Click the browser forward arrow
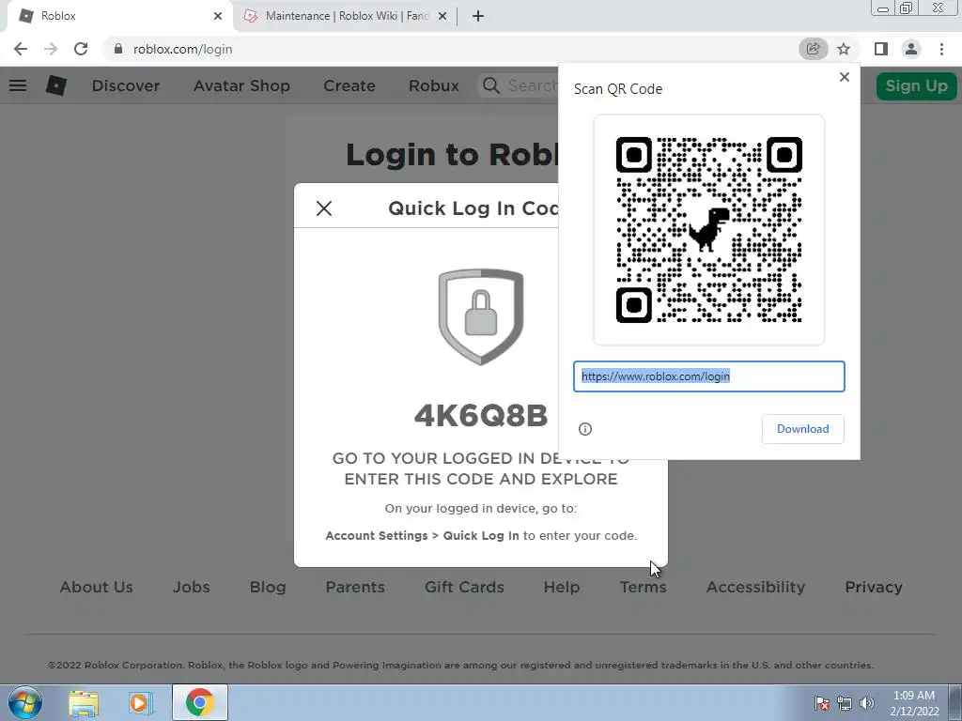962x721 pixels. 51,49
